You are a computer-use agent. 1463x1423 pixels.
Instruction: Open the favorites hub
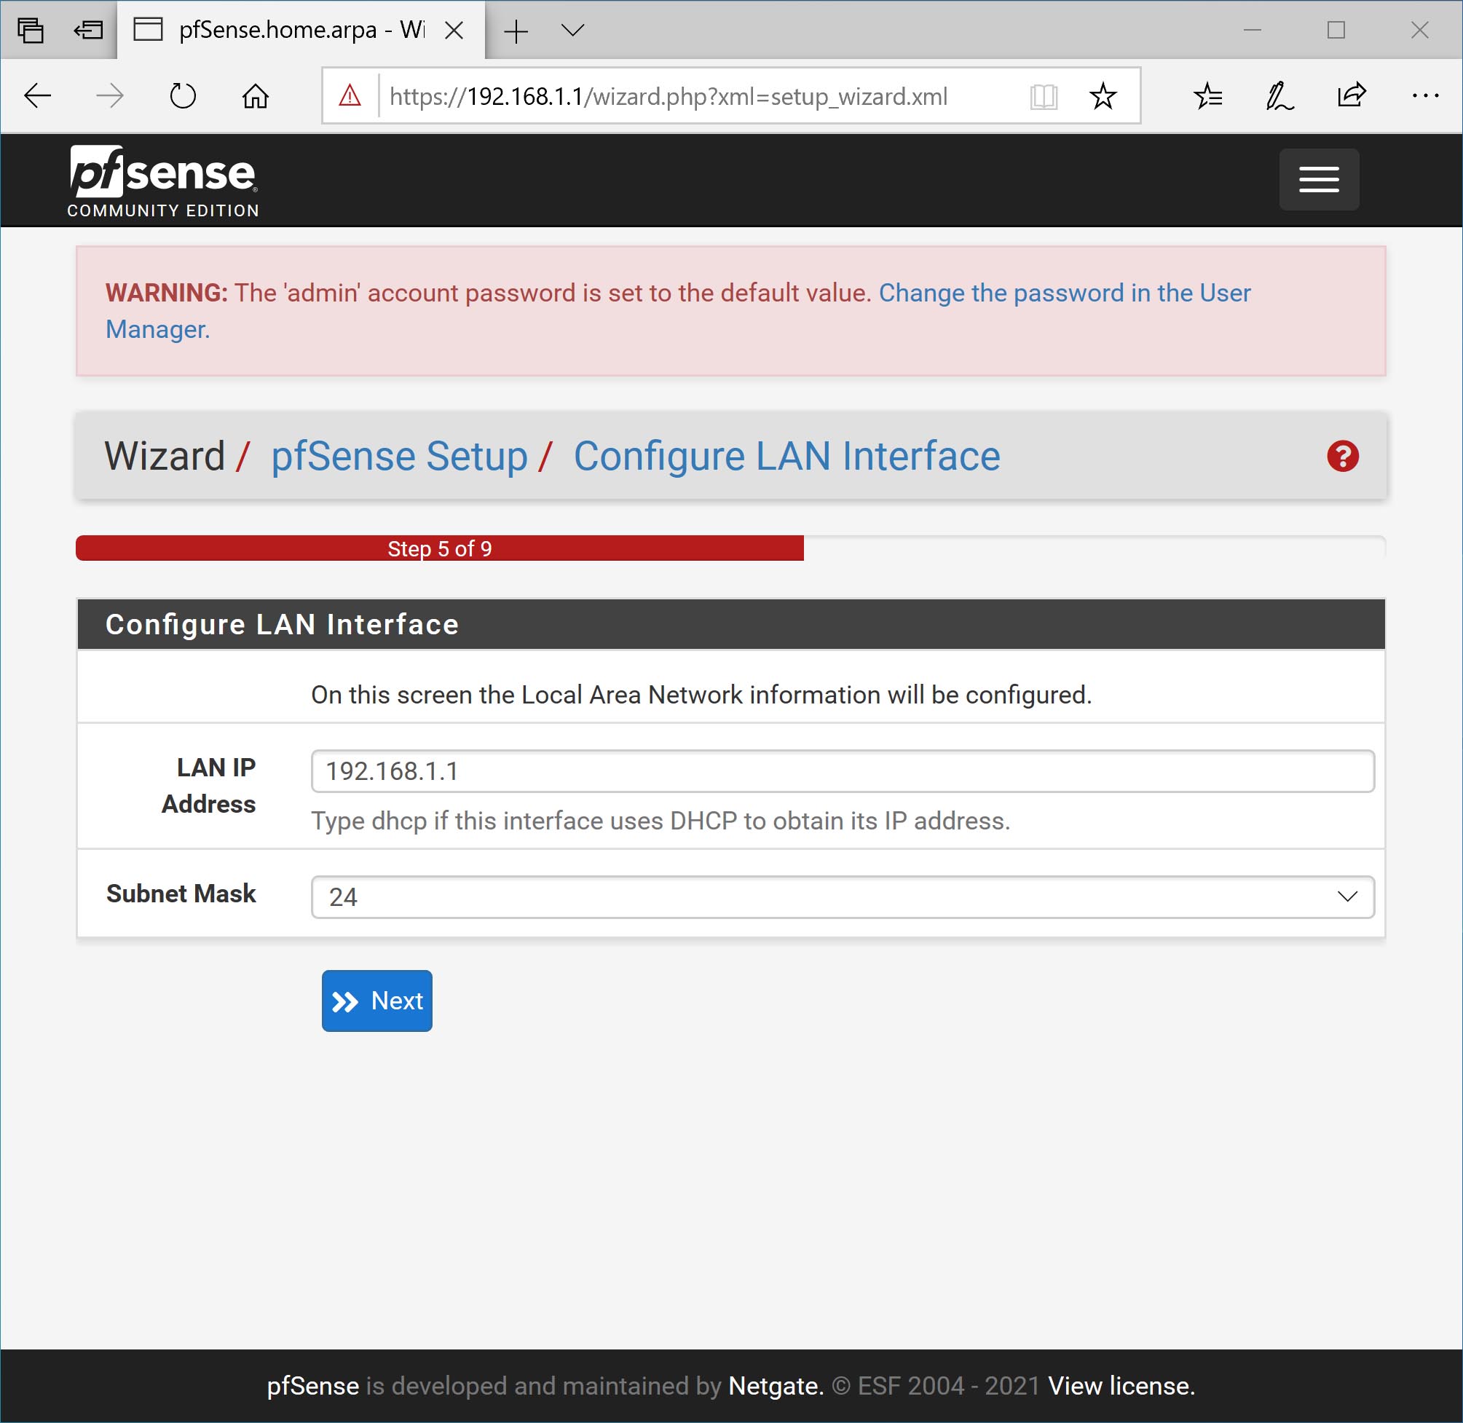tap(1207, 96)
